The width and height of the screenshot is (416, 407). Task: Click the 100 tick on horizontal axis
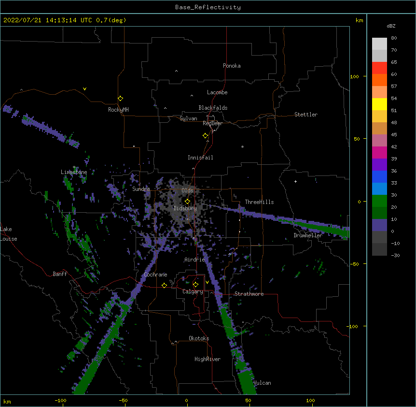pos(310,400)
